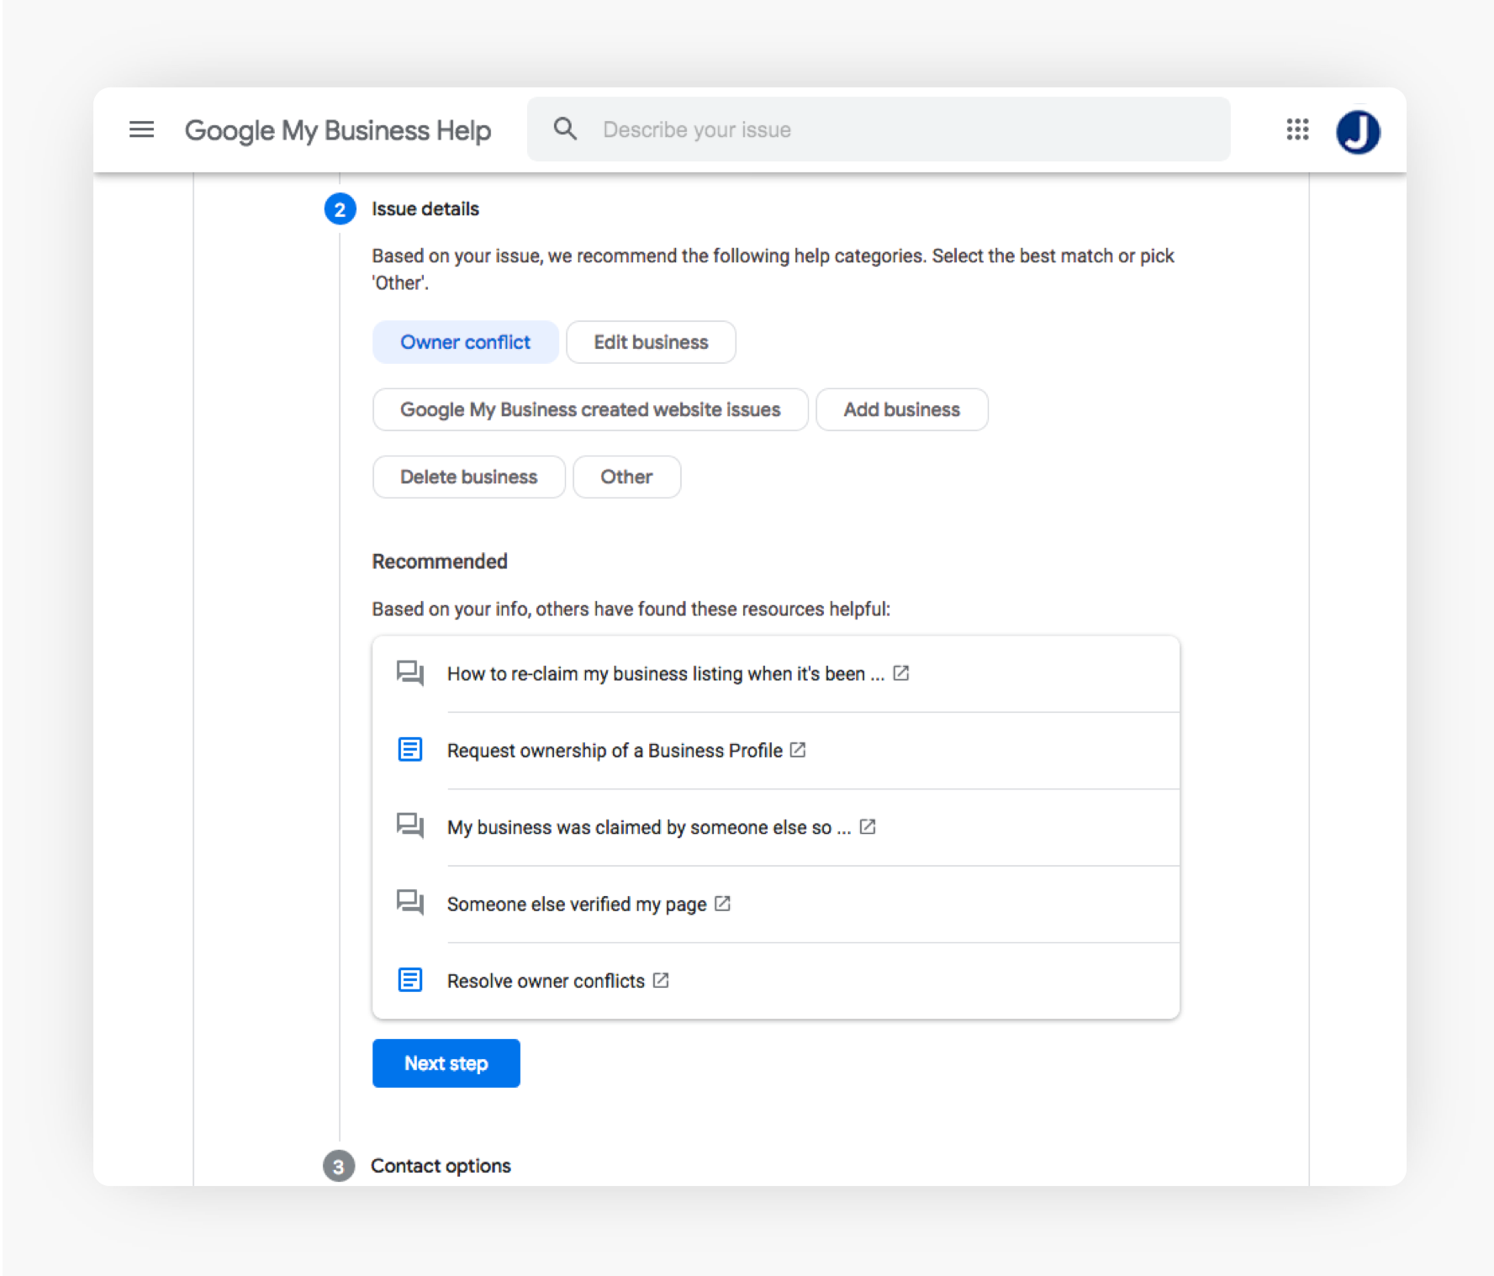Open the account avatar J
Screen dimensions: 1494x1276
point(1357,132)
